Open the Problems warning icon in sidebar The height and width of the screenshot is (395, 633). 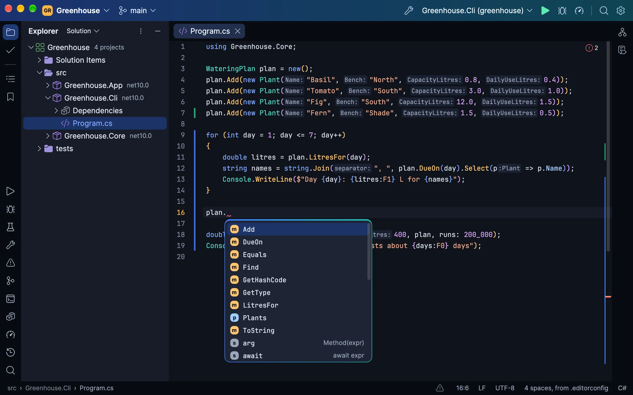click(x=11, y=263)
